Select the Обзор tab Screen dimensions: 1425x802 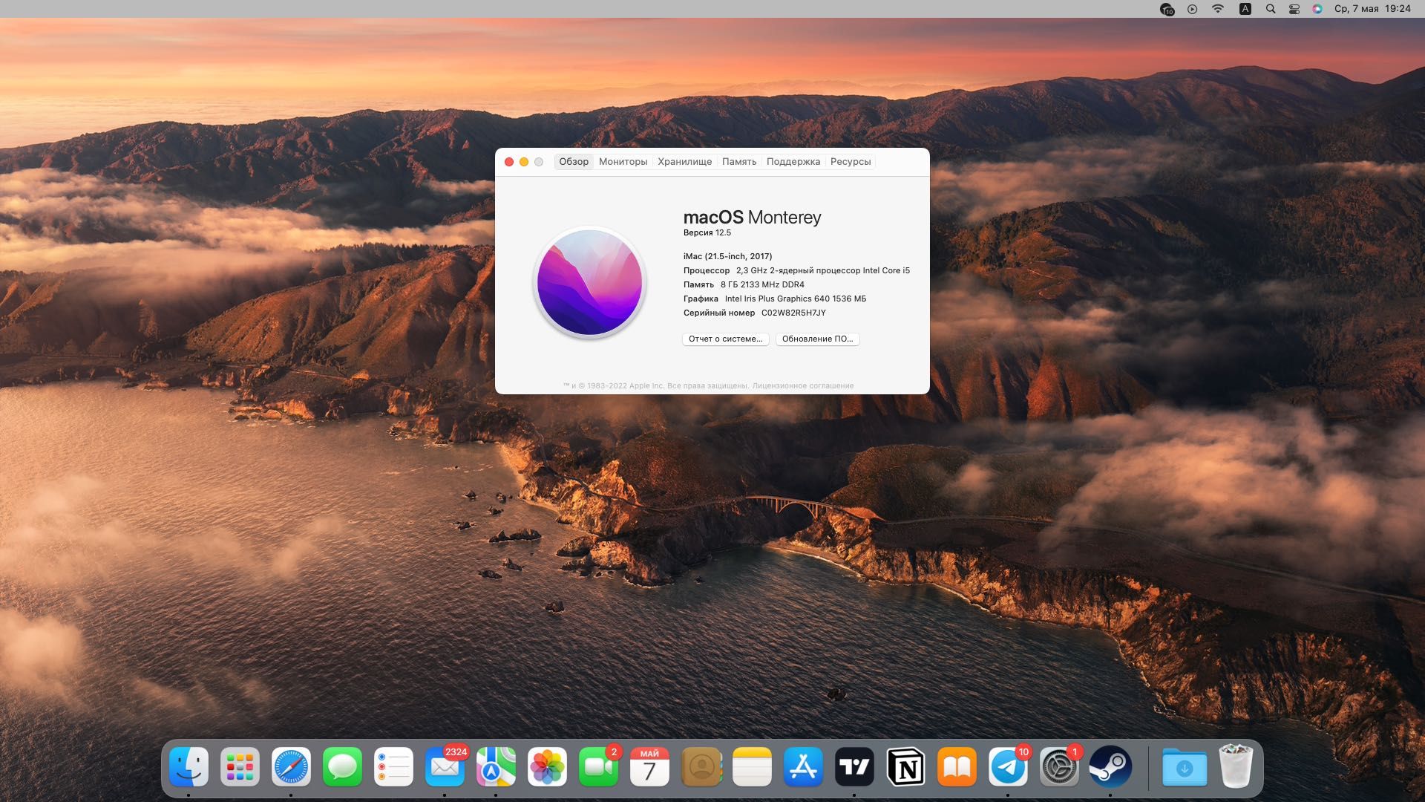click(574, 162)
